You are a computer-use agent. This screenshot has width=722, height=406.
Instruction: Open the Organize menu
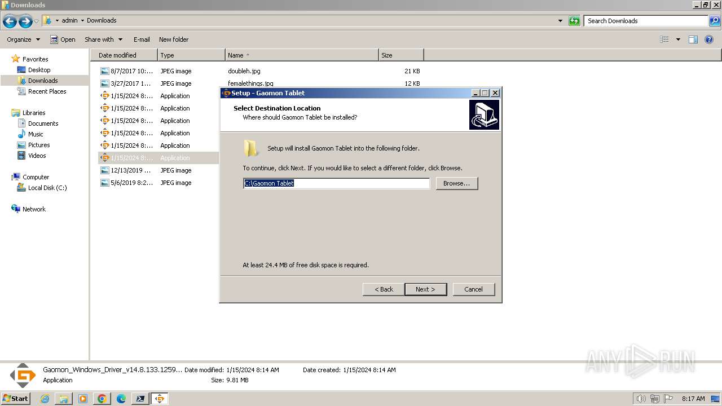[23, 39]
